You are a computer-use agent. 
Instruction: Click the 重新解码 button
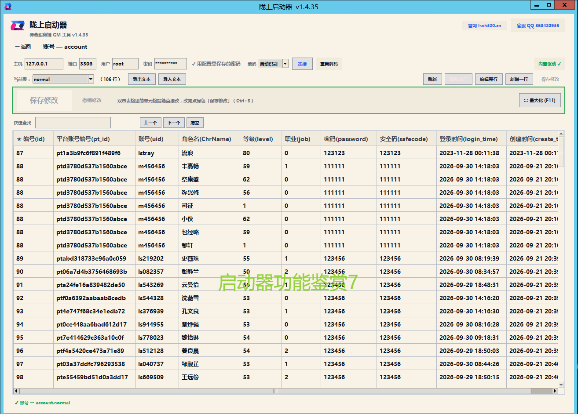[x=329, y=64]
